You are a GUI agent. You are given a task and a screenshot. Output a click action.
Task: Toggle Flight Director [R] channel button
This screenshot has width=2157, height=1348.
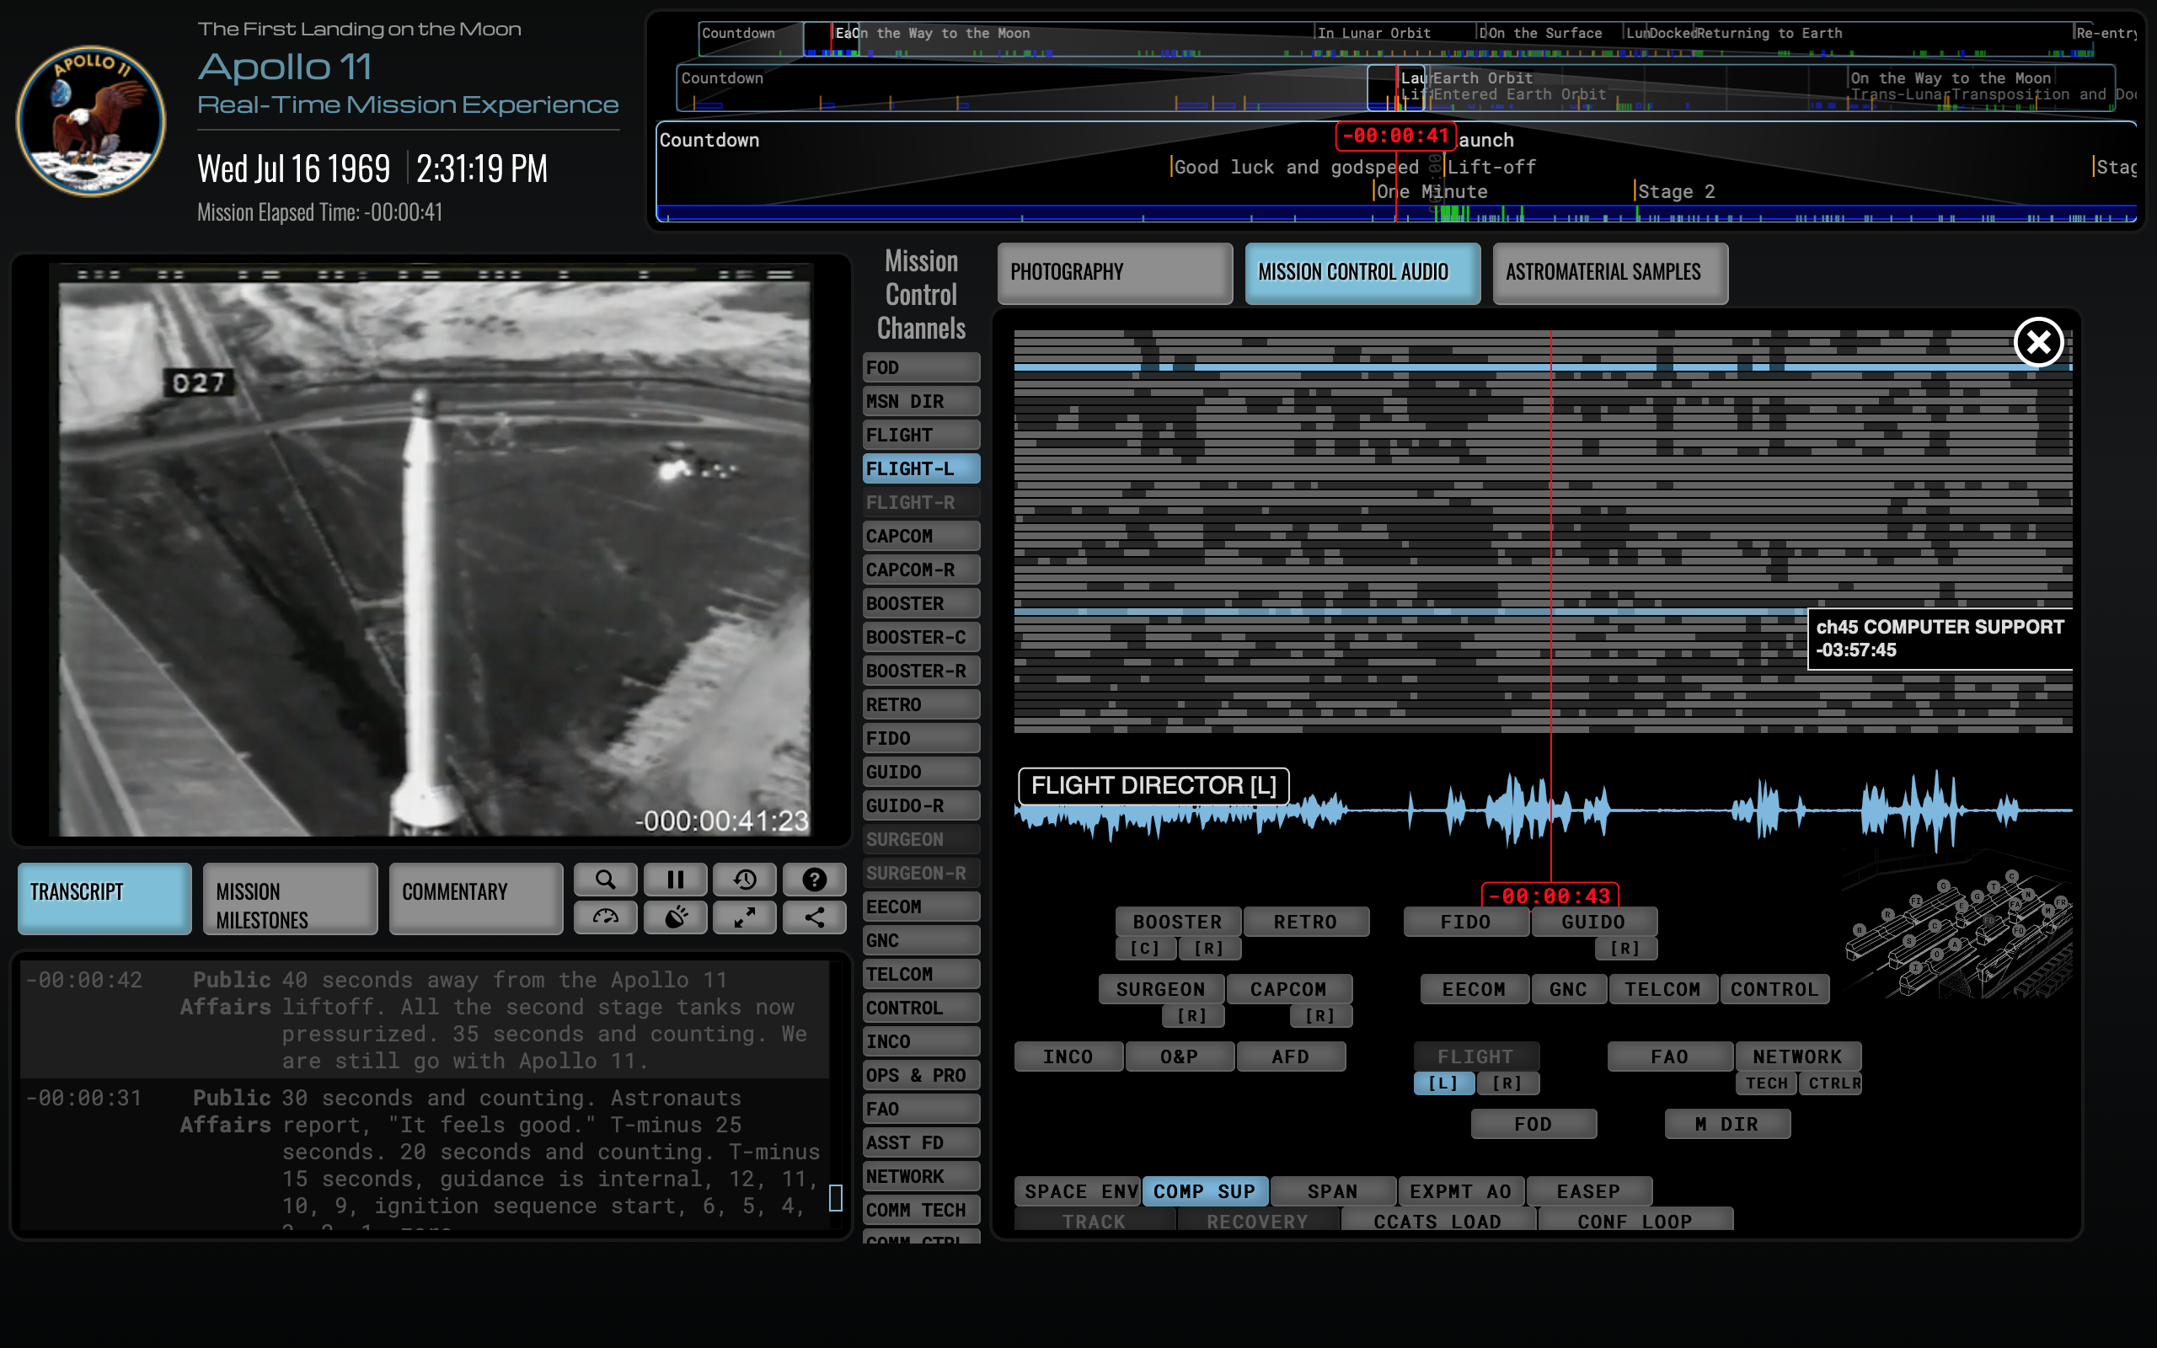(x=1507, y=1083)
